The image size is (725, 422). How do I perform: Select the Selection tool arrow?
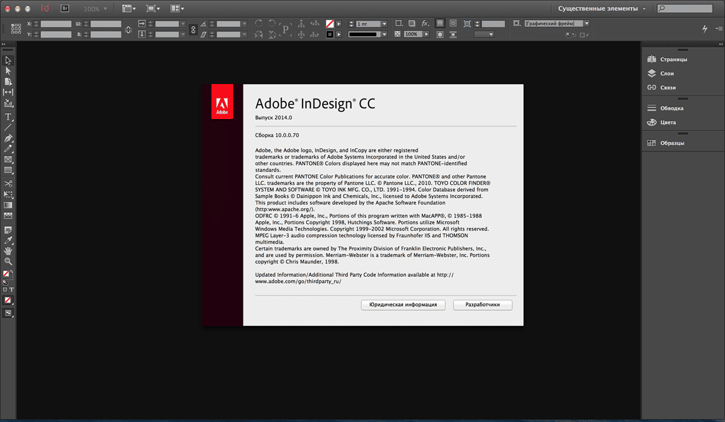(x=8, y=60)
